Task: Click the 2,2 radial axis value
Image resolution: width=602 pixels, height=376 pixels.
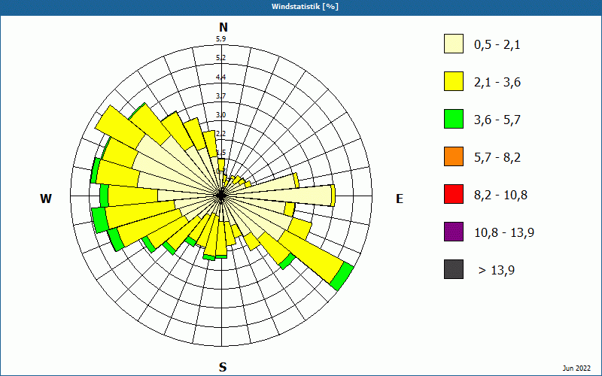Action: pyautogui.click(x=220, y=134)
